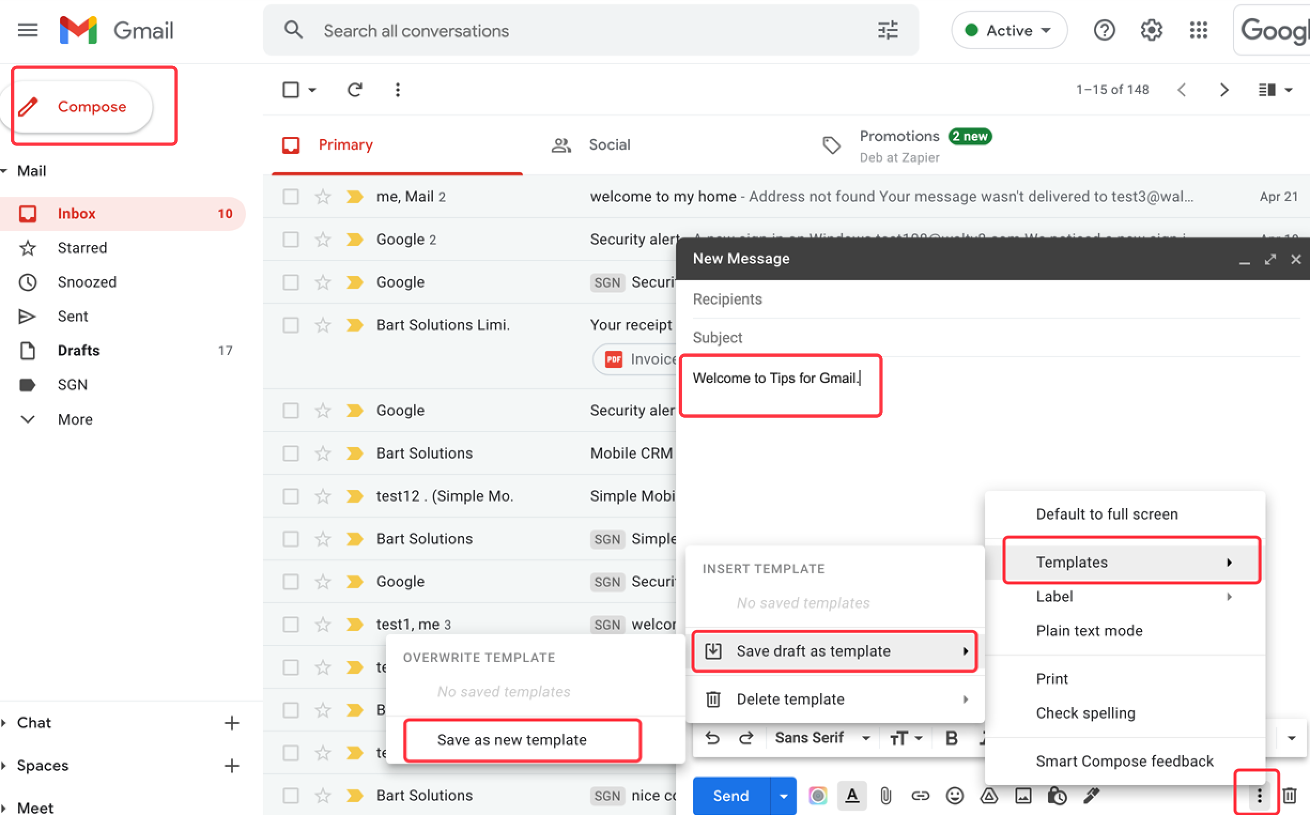This screenshot has width=1310, height=815.
Task: Insert a link in the message
Action: click(x=920, y=795)
